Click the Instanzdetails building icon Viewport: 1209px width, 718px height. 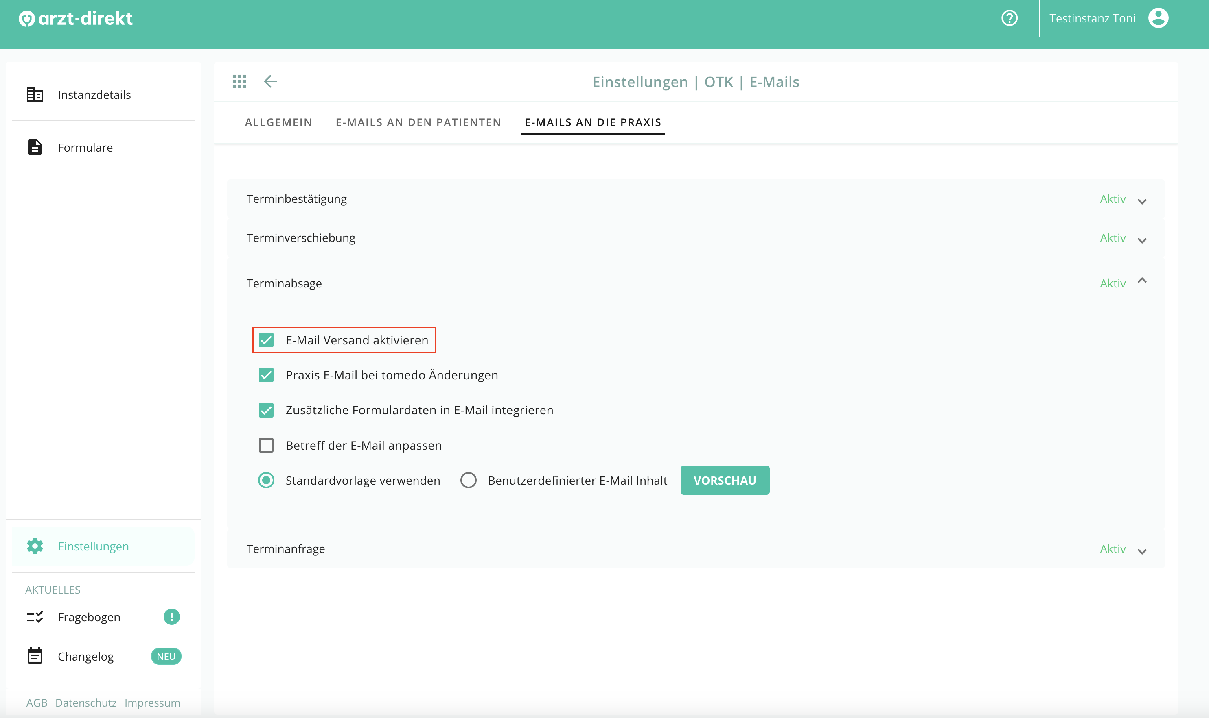(x=35, y=94)
